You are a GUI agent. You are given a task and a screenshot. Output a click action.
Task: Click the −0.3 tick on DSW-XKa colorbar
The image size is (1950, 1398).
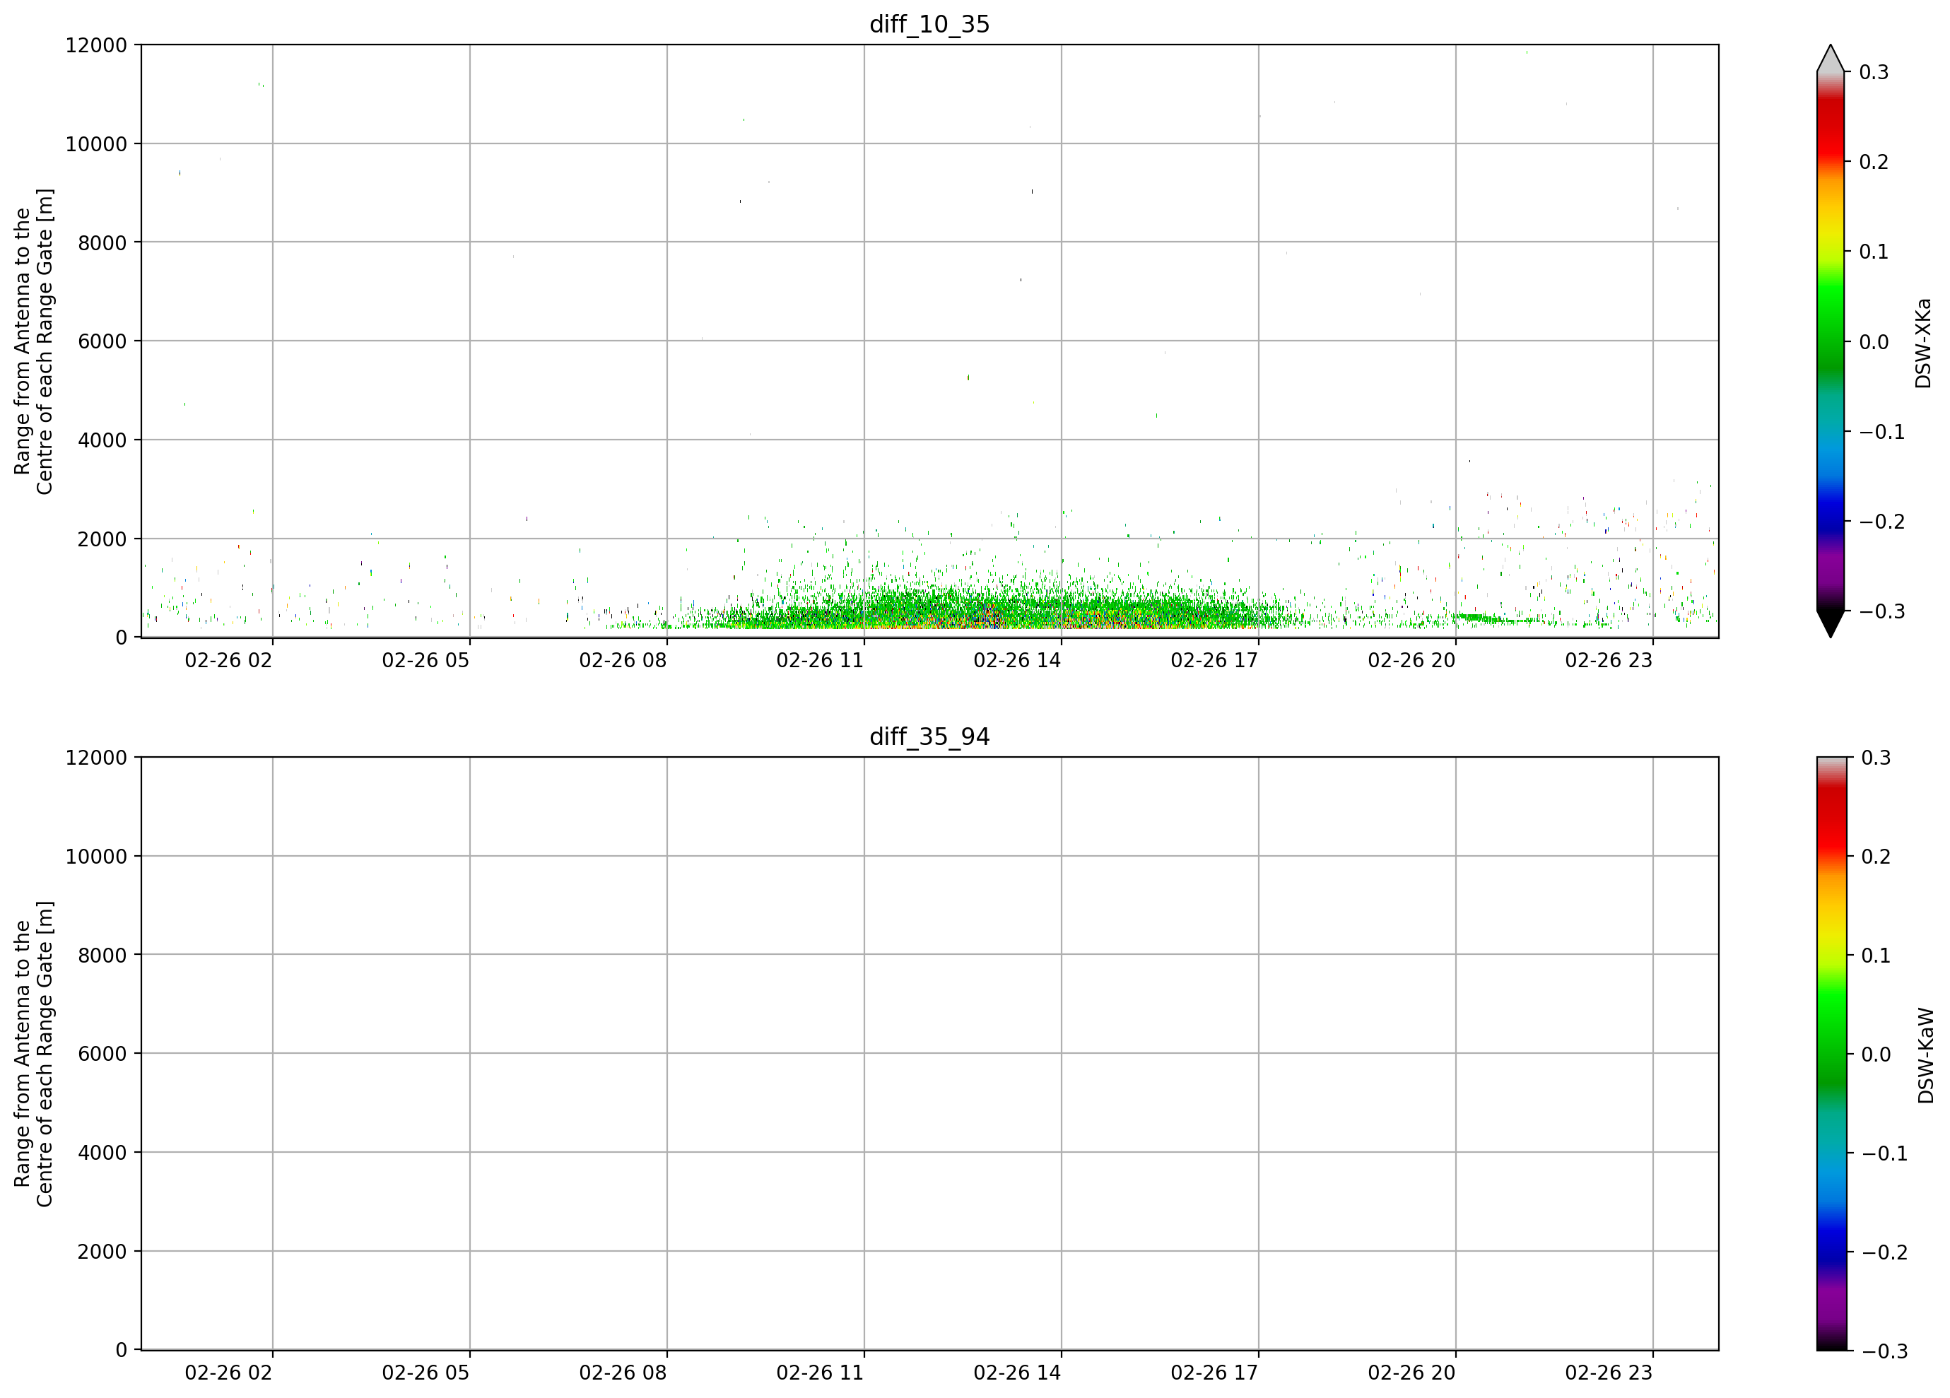1882,611
